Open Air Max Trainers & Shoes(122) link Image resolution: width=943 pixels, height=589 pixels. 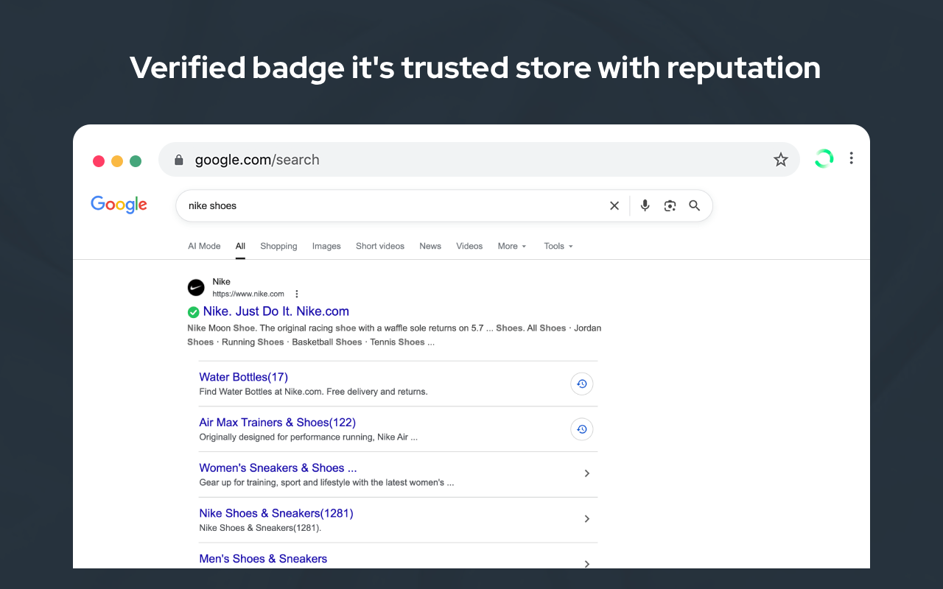(277, 423)
